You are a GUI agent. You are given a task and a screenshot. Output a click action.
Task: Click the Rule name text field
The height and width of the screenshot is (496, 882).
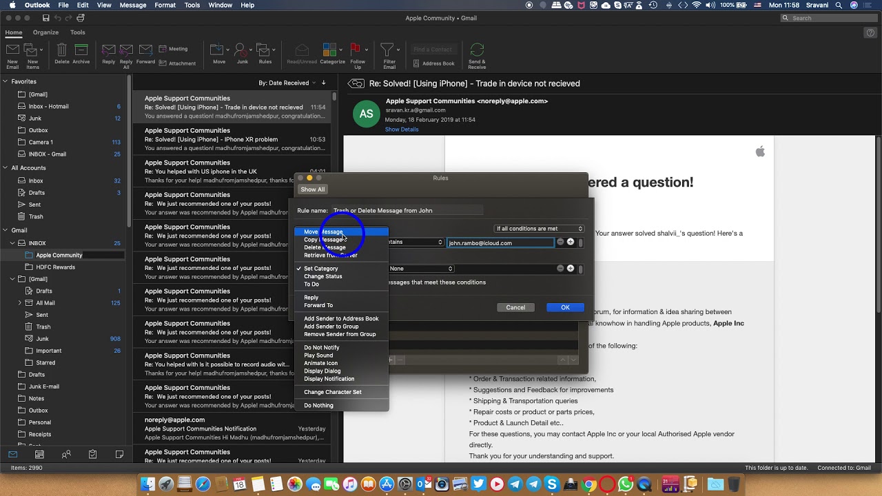407,211
